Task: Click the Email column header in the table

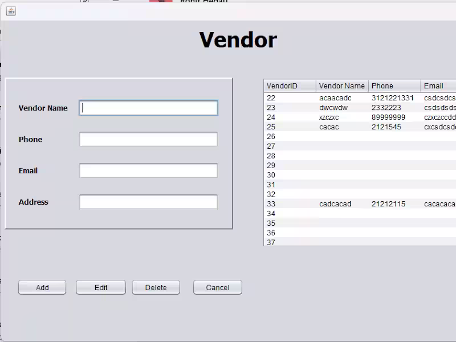Action: 438,86
